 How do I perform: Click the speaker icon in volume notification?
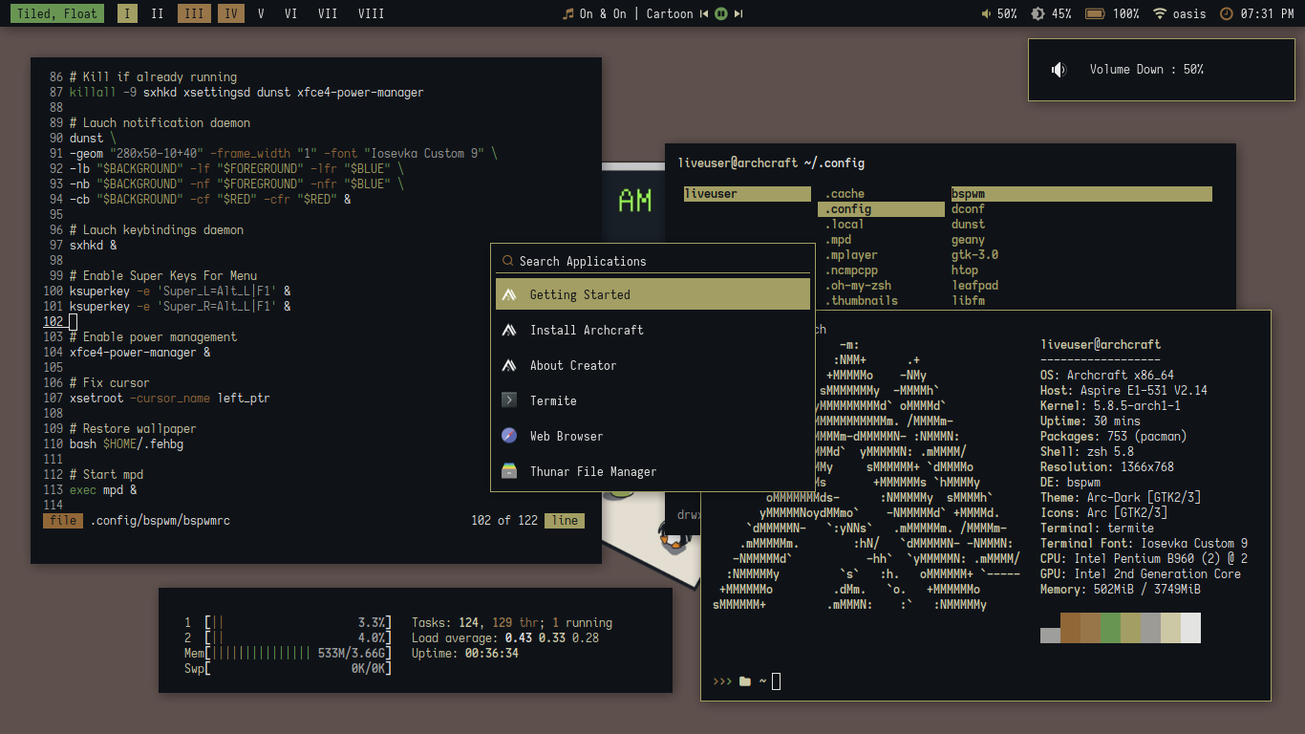[1058, 70]
